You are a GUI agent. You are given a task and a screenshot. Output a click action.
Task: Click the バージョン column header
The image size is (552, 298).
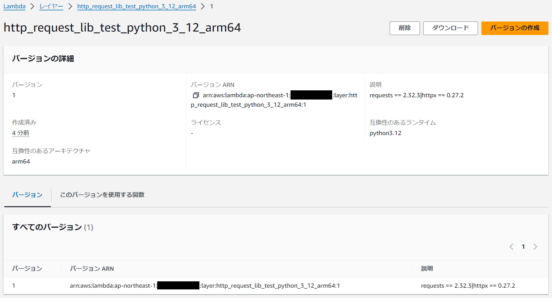click(27, 268)
